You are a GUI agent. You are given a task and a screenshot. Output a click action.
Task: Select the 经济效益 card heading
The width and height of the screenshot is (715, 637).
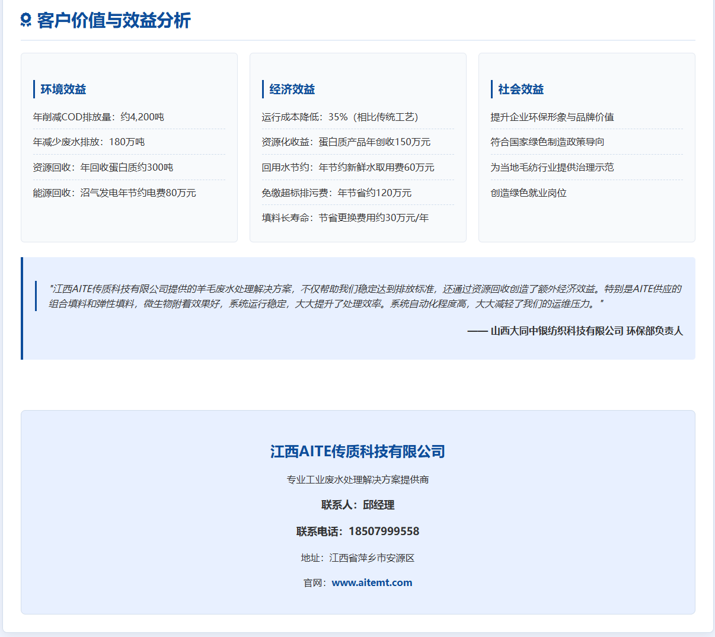(x=292, y=89)
